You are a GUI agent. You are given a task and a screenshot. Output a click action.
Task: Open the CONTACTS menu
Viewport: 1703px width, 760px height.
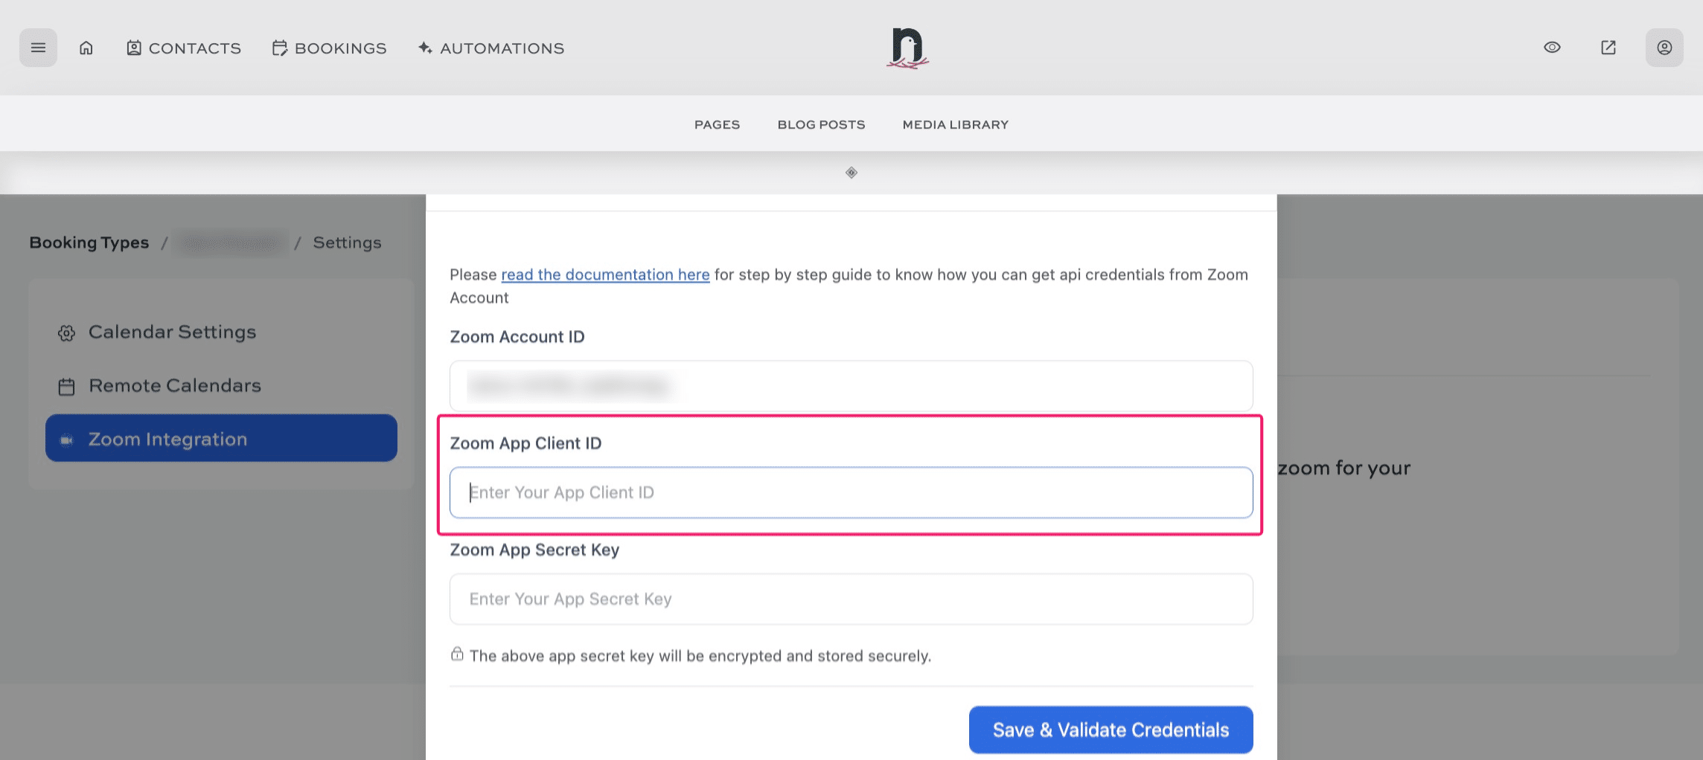(183, 48)
